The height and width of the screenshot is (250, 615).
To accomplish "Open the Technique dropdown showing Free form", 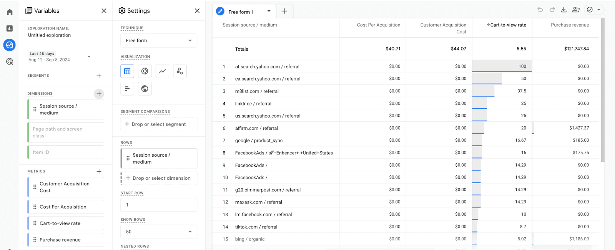I will pos(158,41).
